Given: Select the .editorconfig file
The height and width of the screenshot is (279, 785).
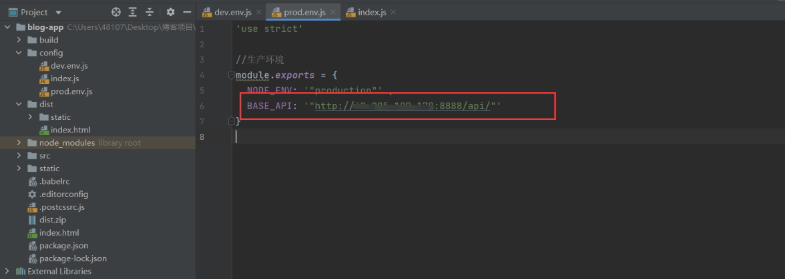Looking at the screenshot, I should [63, 194].
